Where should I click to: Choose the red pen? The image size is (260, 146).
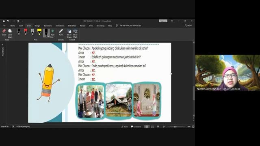(26, 32)
